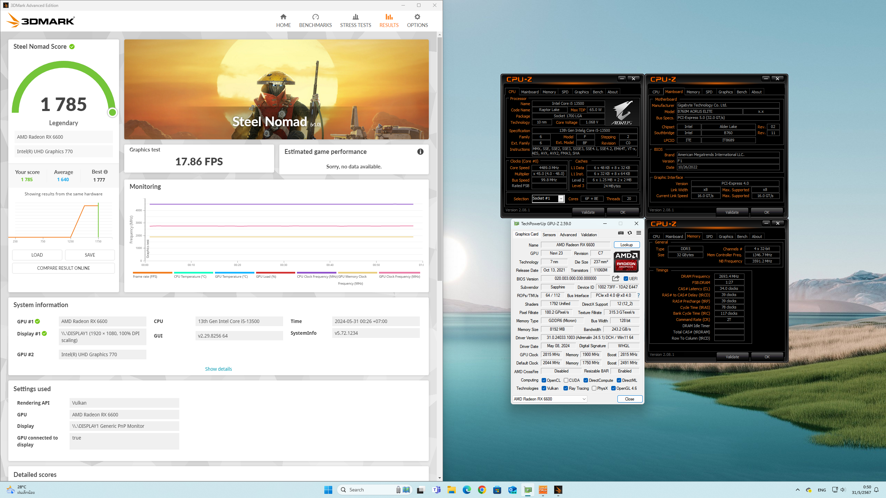
Task: Switch to the Advanced tab in GPU-Z
Action: coord(568,235)
